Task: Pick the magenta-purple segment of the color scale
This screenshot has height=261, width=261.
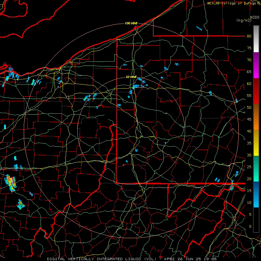Action: [x=256, y=65]
